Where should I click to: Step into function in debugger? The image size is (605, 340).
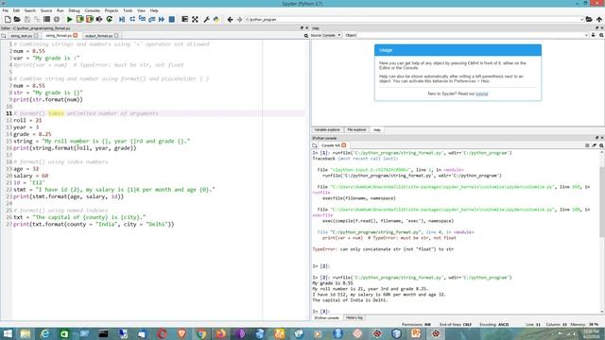point(142,19)
